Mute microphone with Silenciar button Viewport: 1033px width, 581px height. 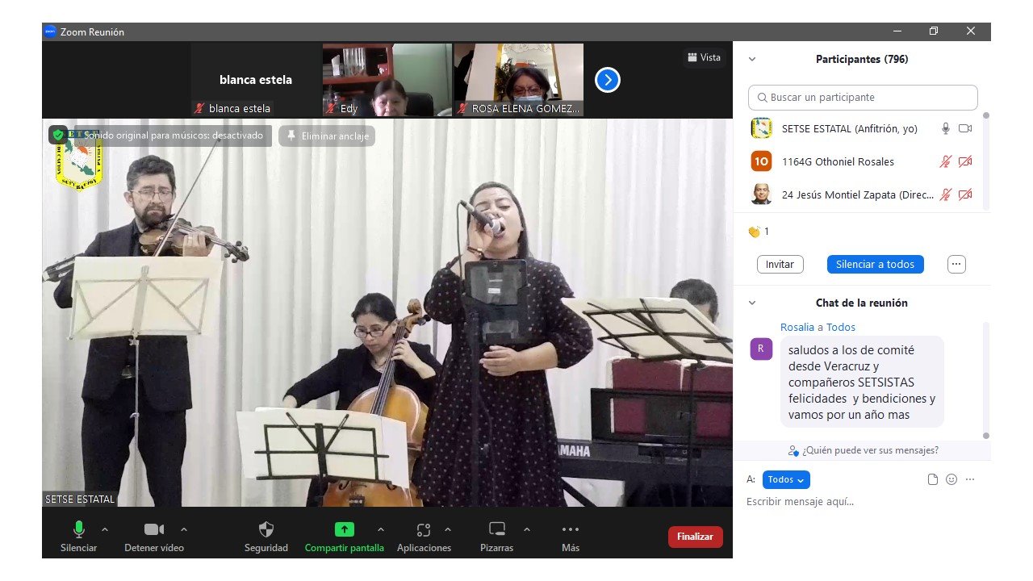pyautogui.click(x=78, y=537)
